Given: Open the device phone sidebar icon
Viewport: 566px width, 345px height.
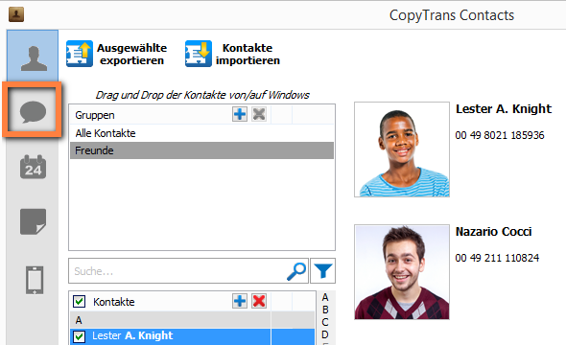Looking at the screenshot, I should (x=35, y=280).
